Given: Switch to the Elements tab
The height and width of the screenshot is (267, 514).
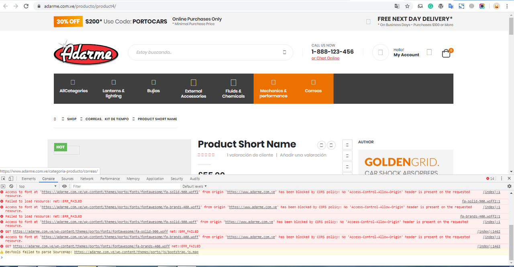Looking at the screenshot, I should tap(29, 179).
